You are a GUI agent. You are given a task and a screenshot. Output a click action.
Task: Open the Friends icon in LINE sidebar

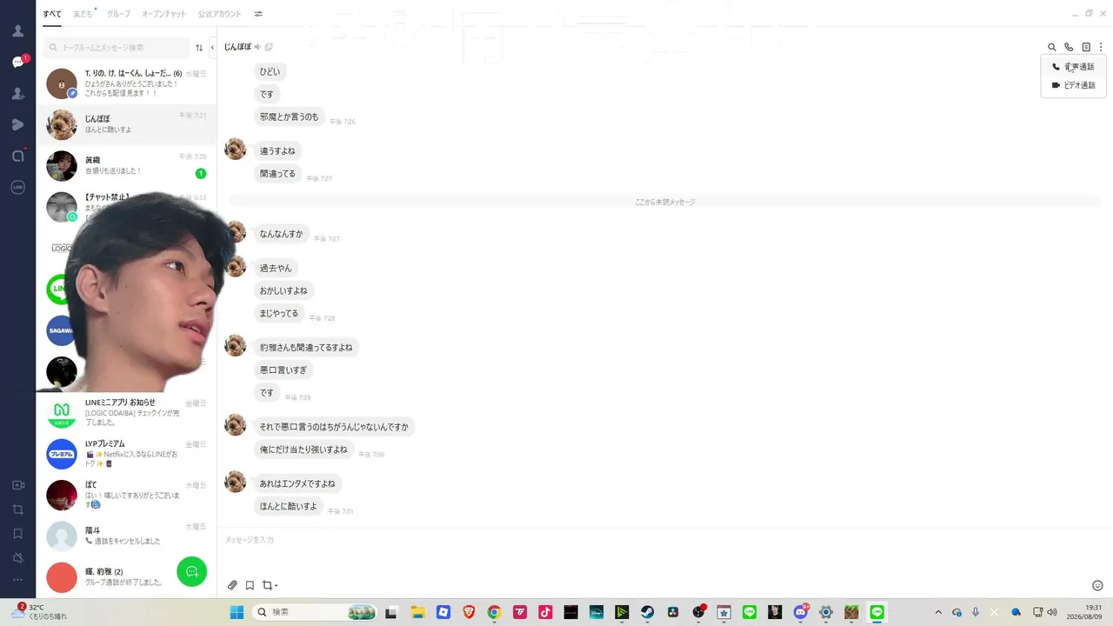[x=17, y=30]
